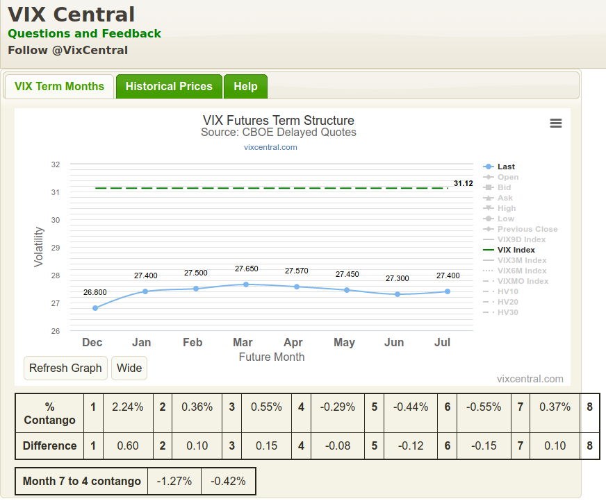Screen dimensions: 606x501
Task: Click the Jan data point marker at 27.400
Action: click(x=145, y=291)
